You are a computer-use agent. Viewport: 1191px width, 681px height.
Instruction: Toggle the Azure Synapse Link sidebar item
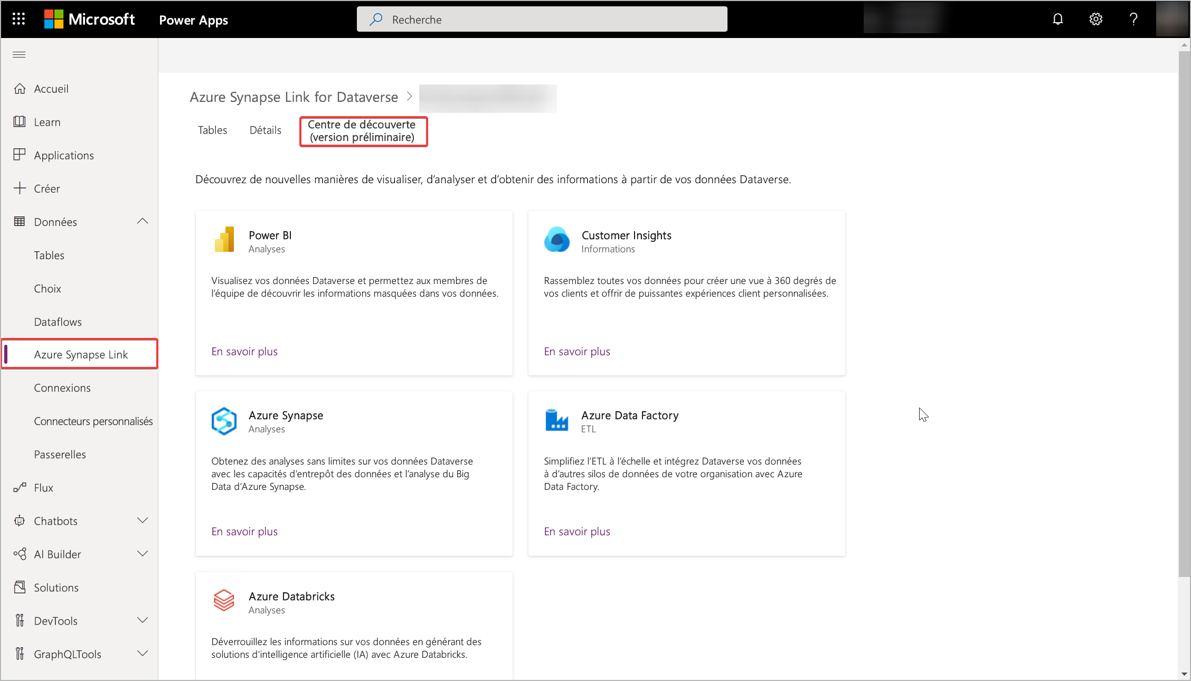(x=80, y=354)
